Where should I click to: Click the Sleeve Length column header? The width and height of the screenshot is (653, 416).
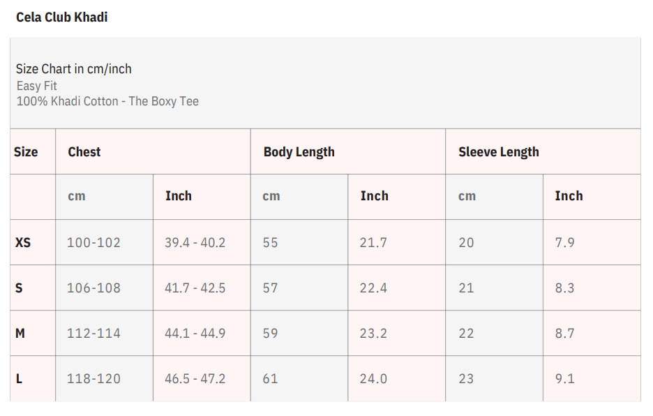(x=498, y=151)
